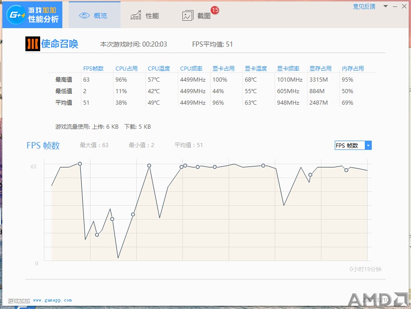Click the eye icon on 概览 tab
This screenshot has width=411, height=309.
pos(85,16)
